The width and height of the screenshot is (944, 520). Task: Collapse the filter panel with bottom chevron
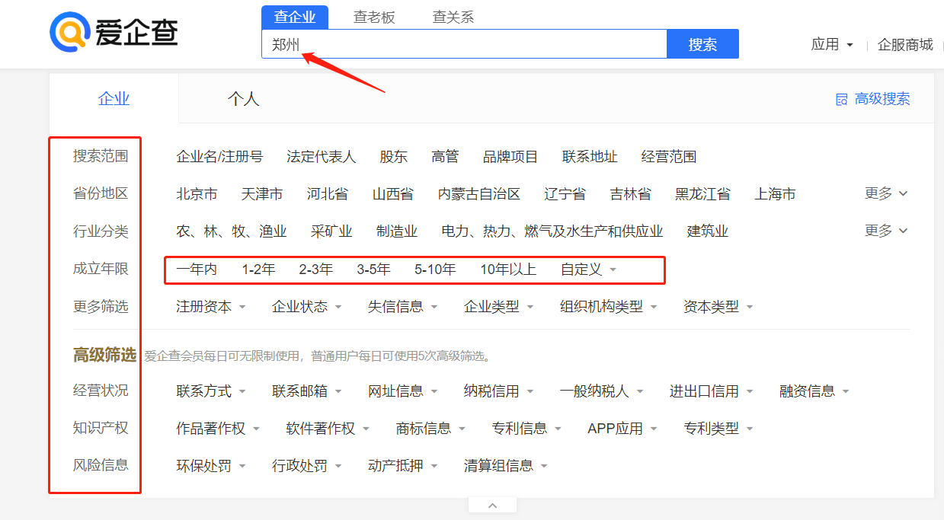coord(492,506)
